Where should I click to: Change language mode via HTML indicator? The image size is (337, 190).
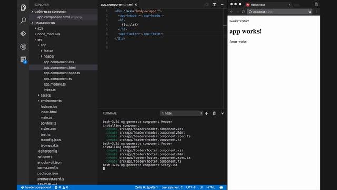tap(211, 187)
